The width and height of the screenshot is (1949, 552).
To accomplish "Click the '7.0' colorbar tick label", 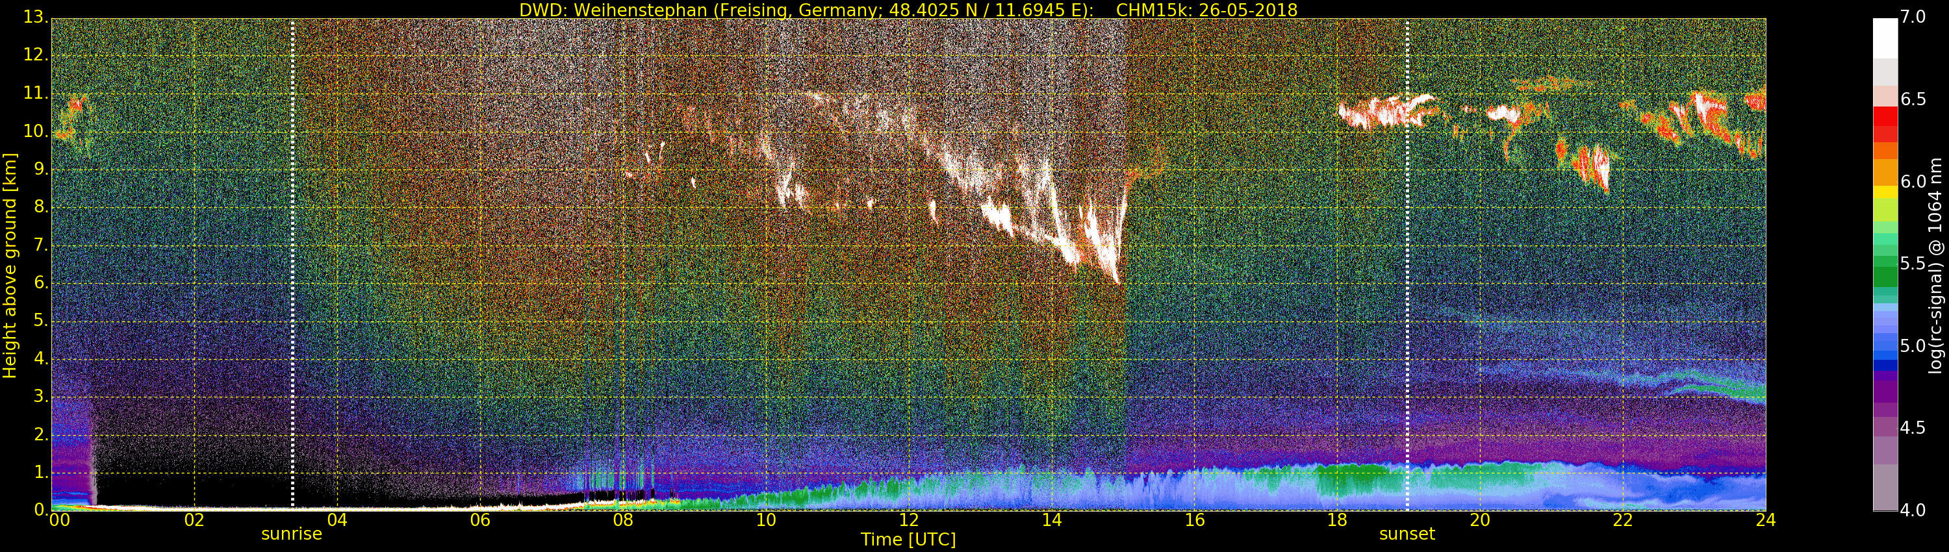I will click(x=1913, y=18).
